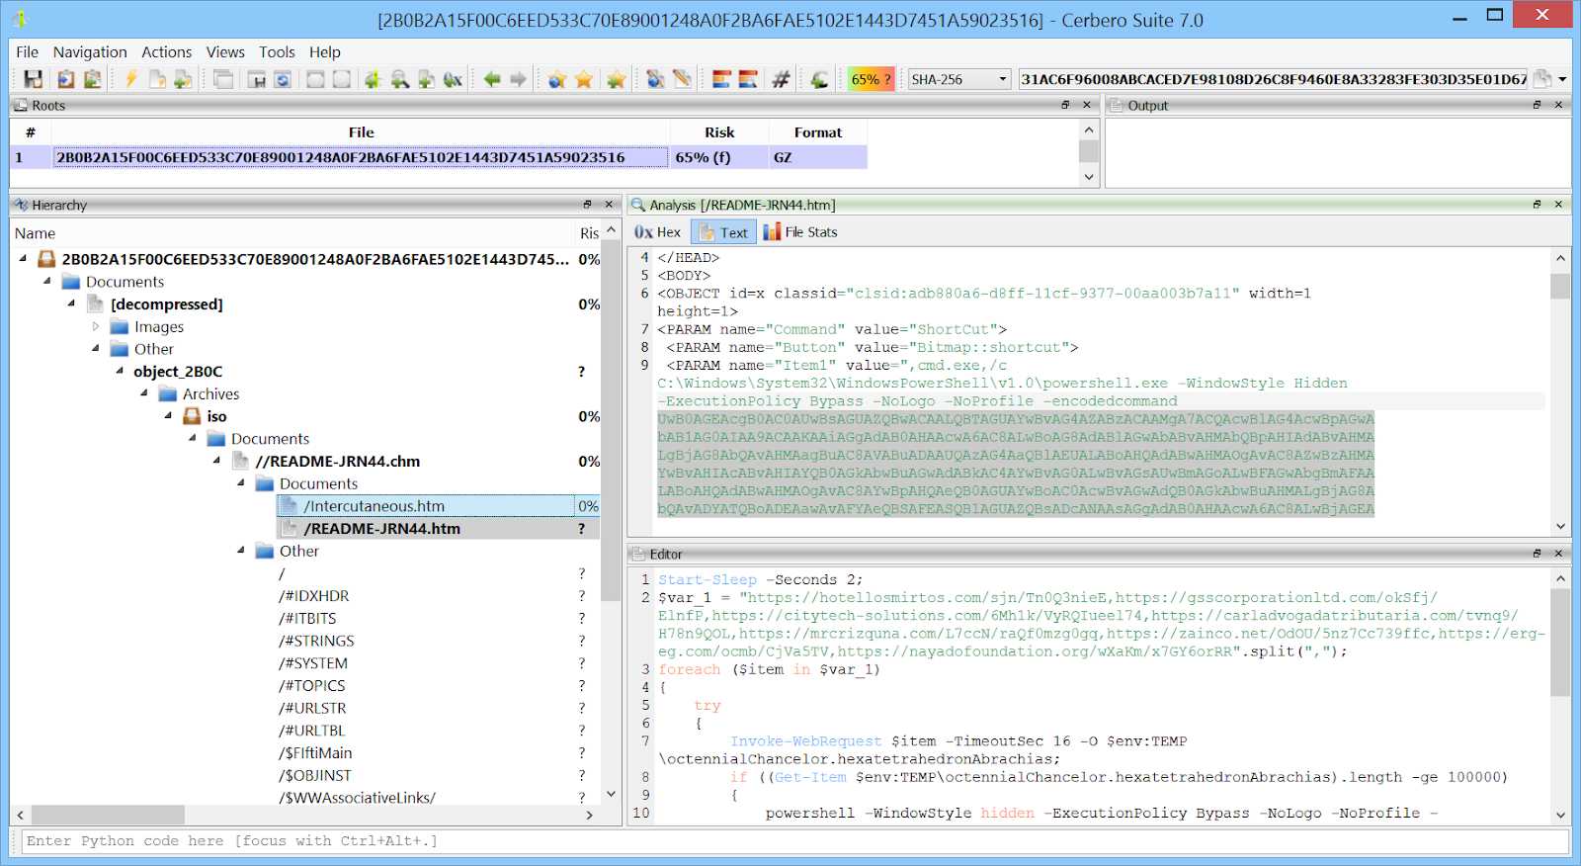Click the Analysis panel scroll down arrow
This screenshot has height=866, width=1581.
click(x=1560, y=527)
